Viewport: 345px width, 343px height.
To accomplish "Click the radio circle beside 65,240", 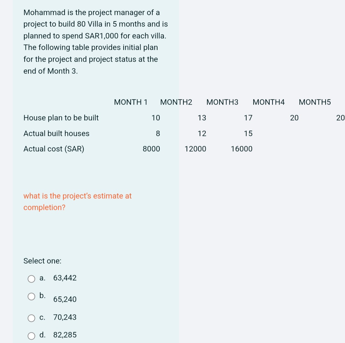I will [x=31, y=296].
